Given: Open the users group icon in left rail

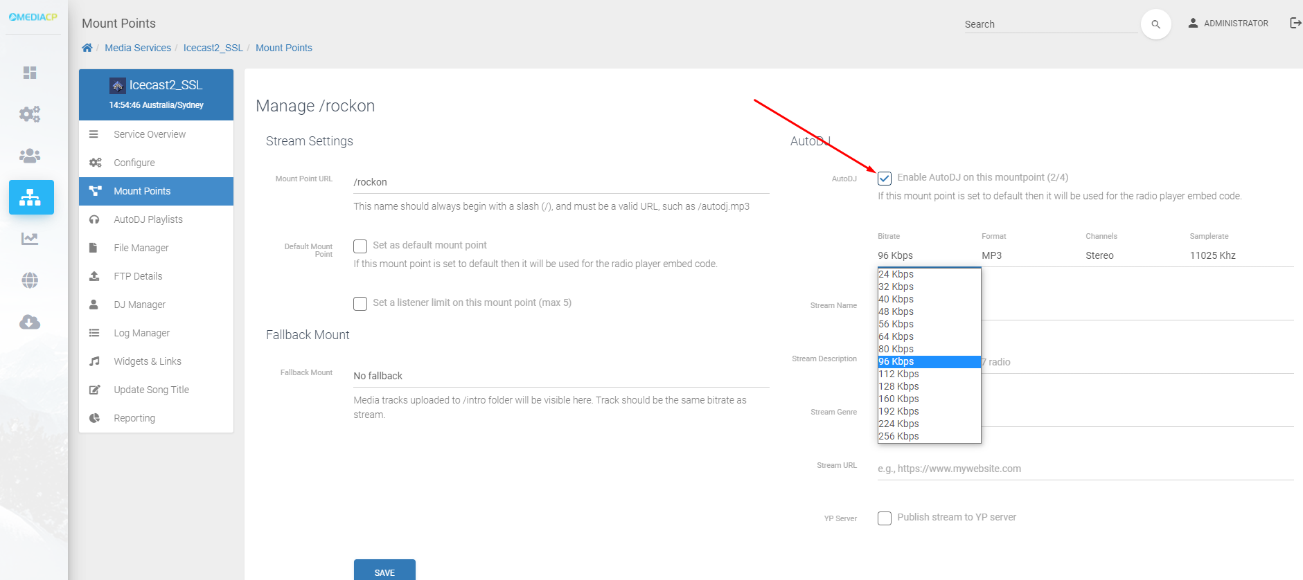Looking at the screenshot, I should 30,156.
